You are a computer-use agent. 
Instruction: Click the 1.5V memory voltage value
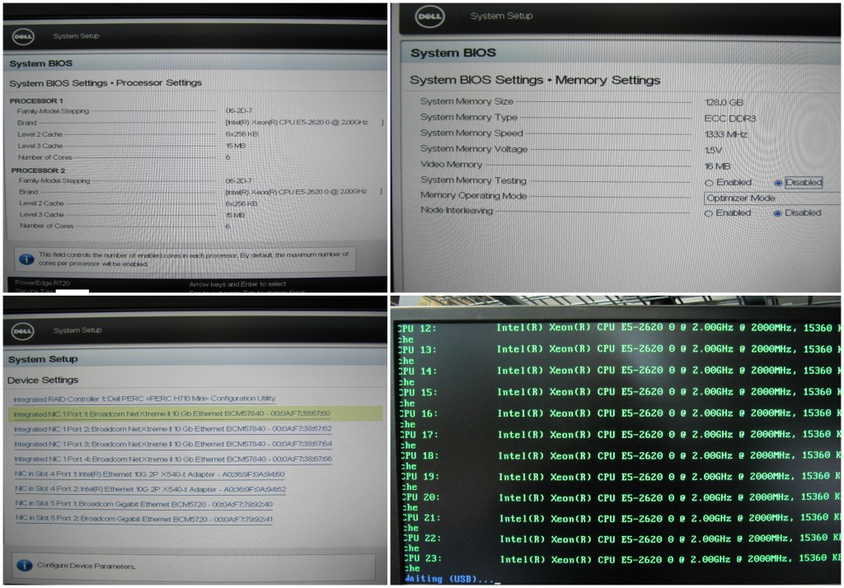[x=713, y=150]
